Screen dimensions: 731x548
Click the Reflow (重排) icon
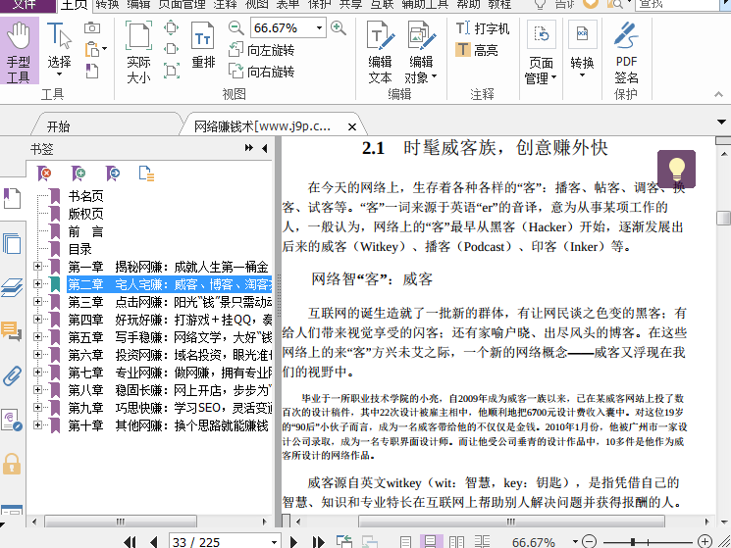pos(203,46)
